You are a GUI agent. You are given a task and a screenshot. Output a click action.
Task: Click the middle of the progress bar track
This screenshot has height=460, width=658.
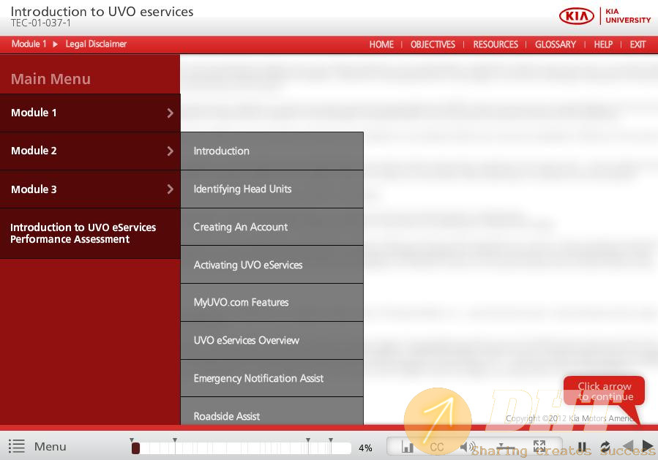[x=242, y=448]
